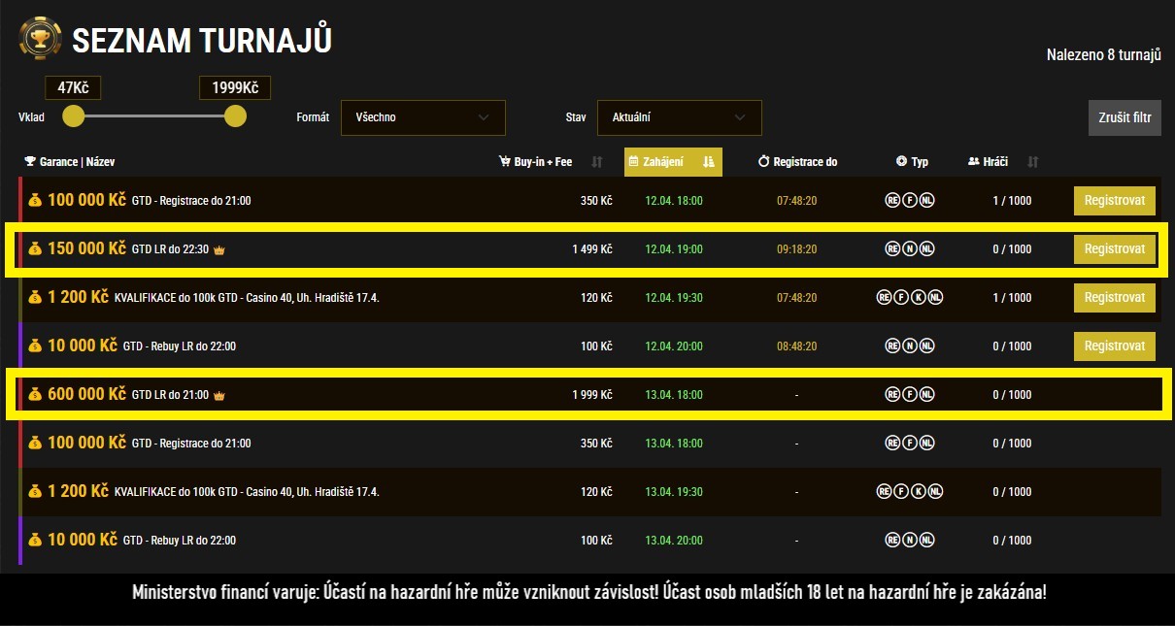Open the 13.04. 19:30 Kvalifikace do 100k GTD tournament name
Screen dimensions: 1175x626
pyautogui.click(x=247, y=492)
